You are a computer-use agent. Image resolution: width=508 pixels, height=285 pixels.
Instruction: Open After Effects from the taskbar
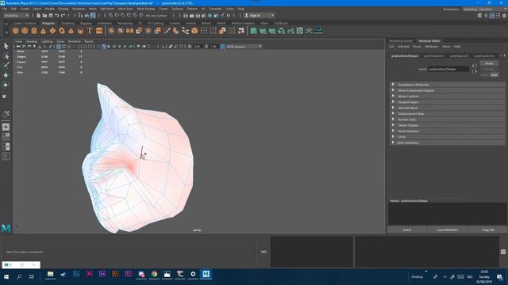(102, 274)
